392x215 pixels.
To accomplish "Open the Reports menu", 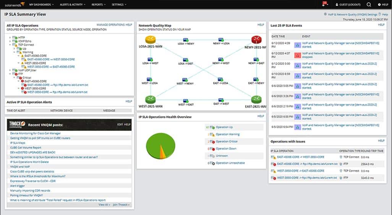I will tap(99, 5).
